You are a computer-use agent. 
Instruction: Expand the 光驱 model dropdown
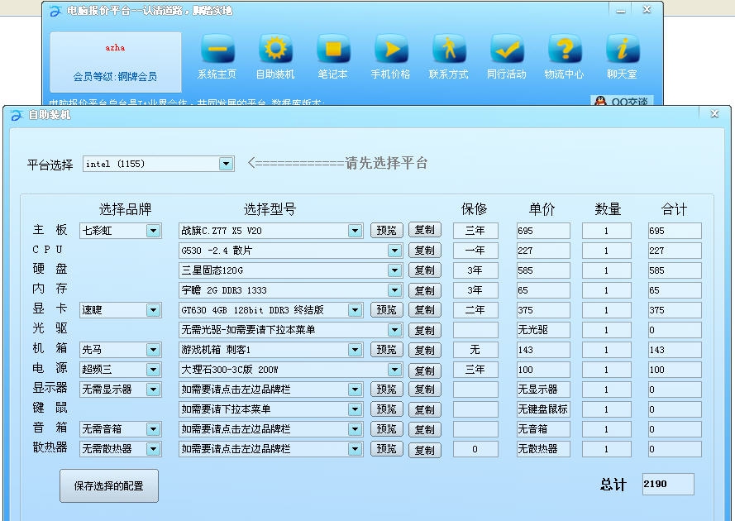[x=394, y=330]
